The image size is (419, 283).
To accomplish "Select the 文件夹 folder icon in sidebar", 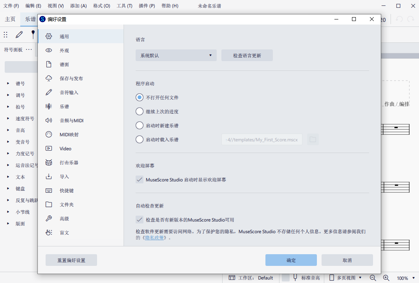I will click(x=49, y=204).
